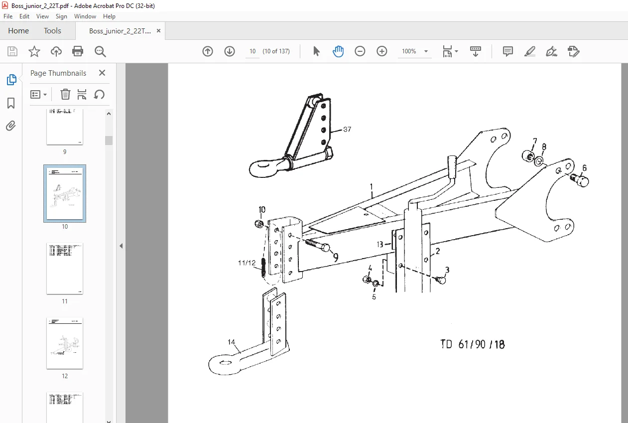Close the Page Thumbnails panel

[102, 73]
